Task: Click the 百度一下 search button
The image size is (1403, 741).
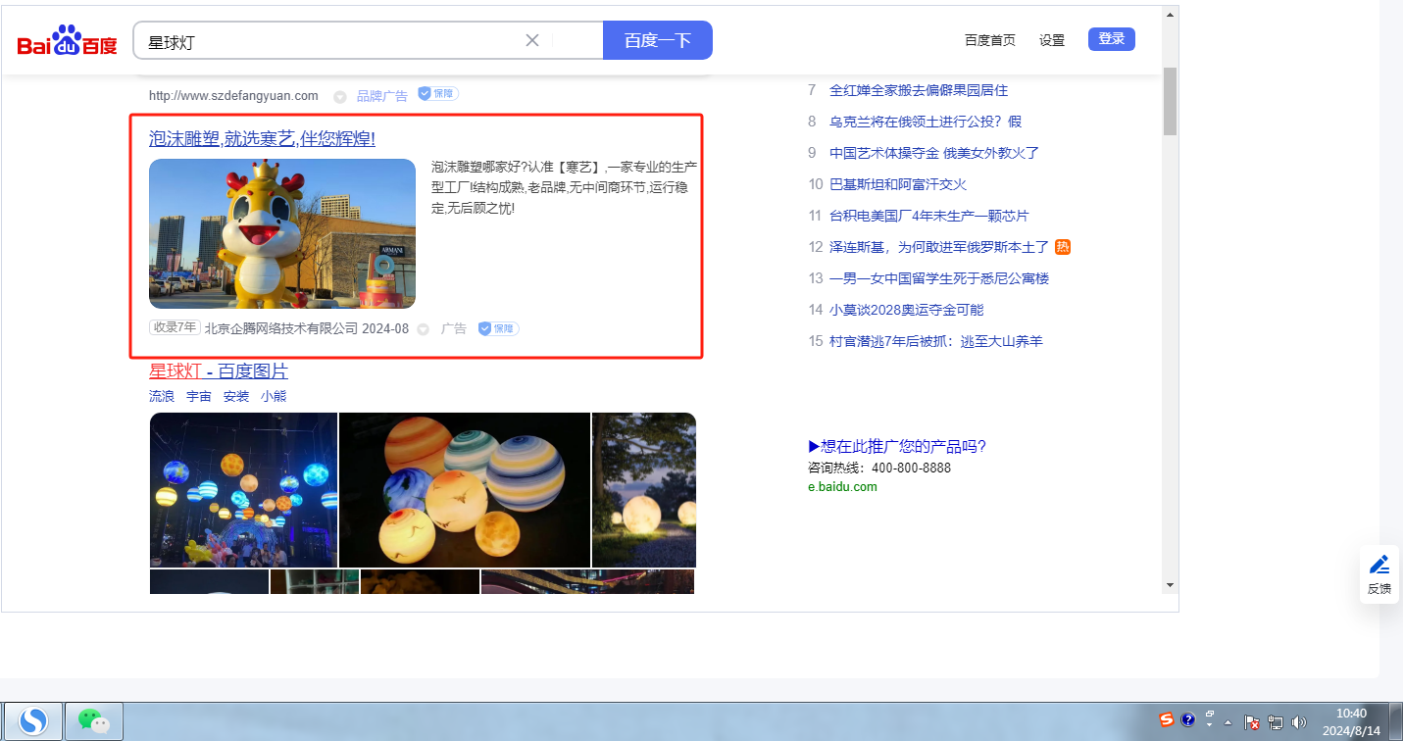Action: (x=658, y=40)
